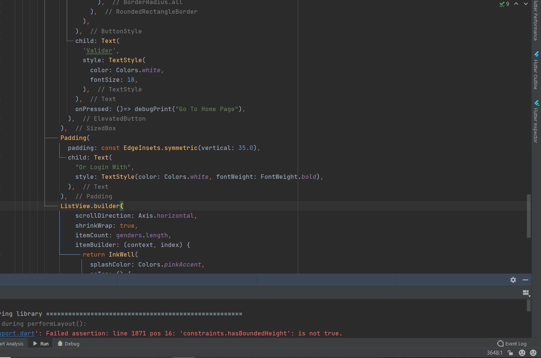Open the Event Log balloon

[512, 344]
